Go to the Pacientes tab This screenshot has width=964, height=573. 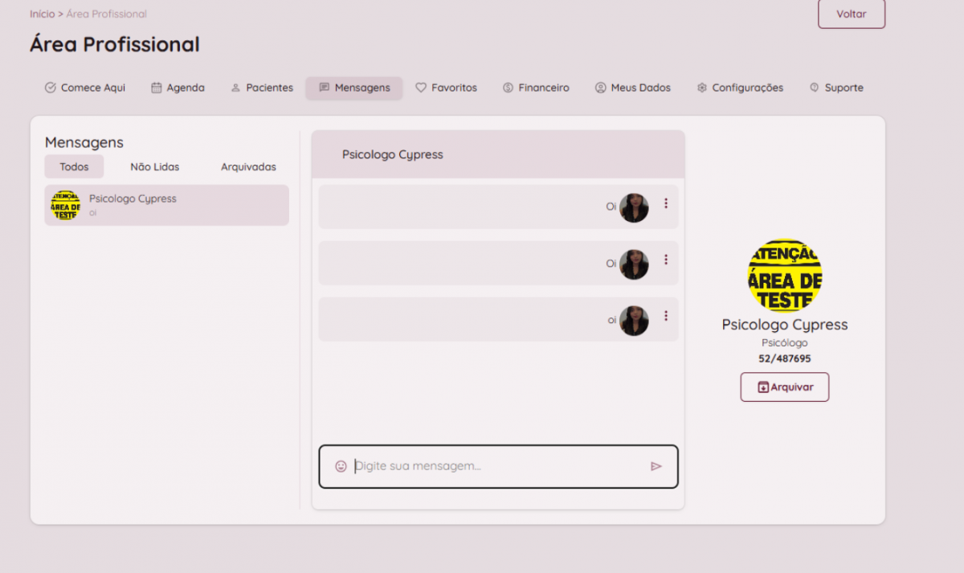[x=262, y=88]
